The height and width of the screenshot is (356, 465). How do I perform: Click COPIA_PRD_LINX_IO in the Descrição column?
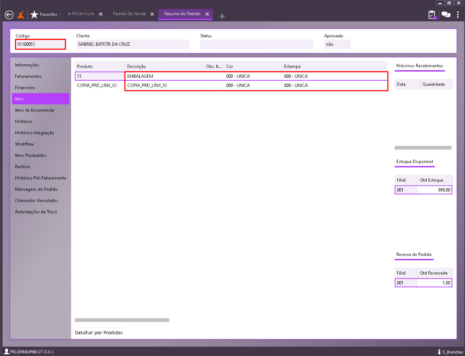point(164,85)
